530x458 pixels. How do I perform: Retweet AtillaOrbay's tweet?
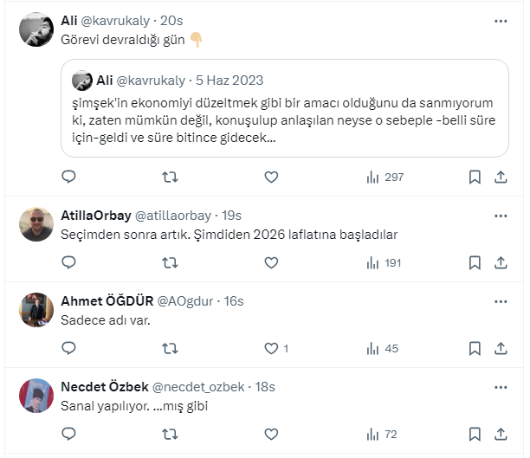(171, 262)
